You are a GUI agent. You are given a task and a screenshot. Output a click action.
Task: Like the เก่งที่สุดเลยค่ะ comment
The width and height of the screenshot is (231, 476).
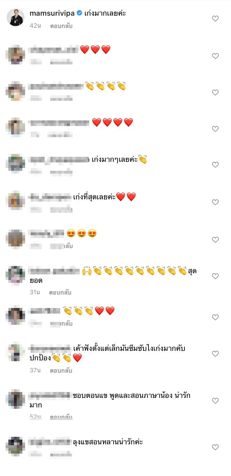[215, 202]
